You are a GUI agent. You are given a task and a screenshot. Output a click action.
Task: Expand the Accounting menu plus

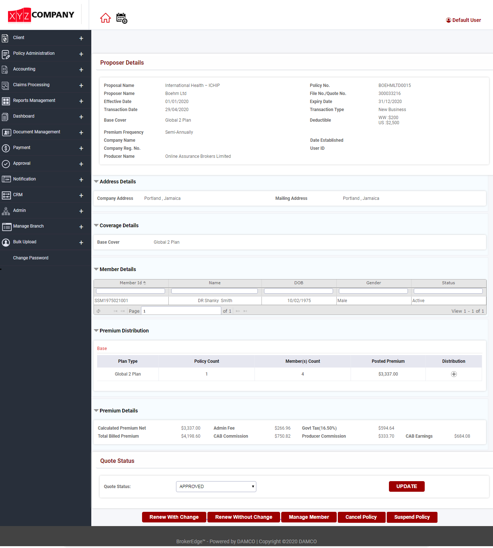coord(81,70)
